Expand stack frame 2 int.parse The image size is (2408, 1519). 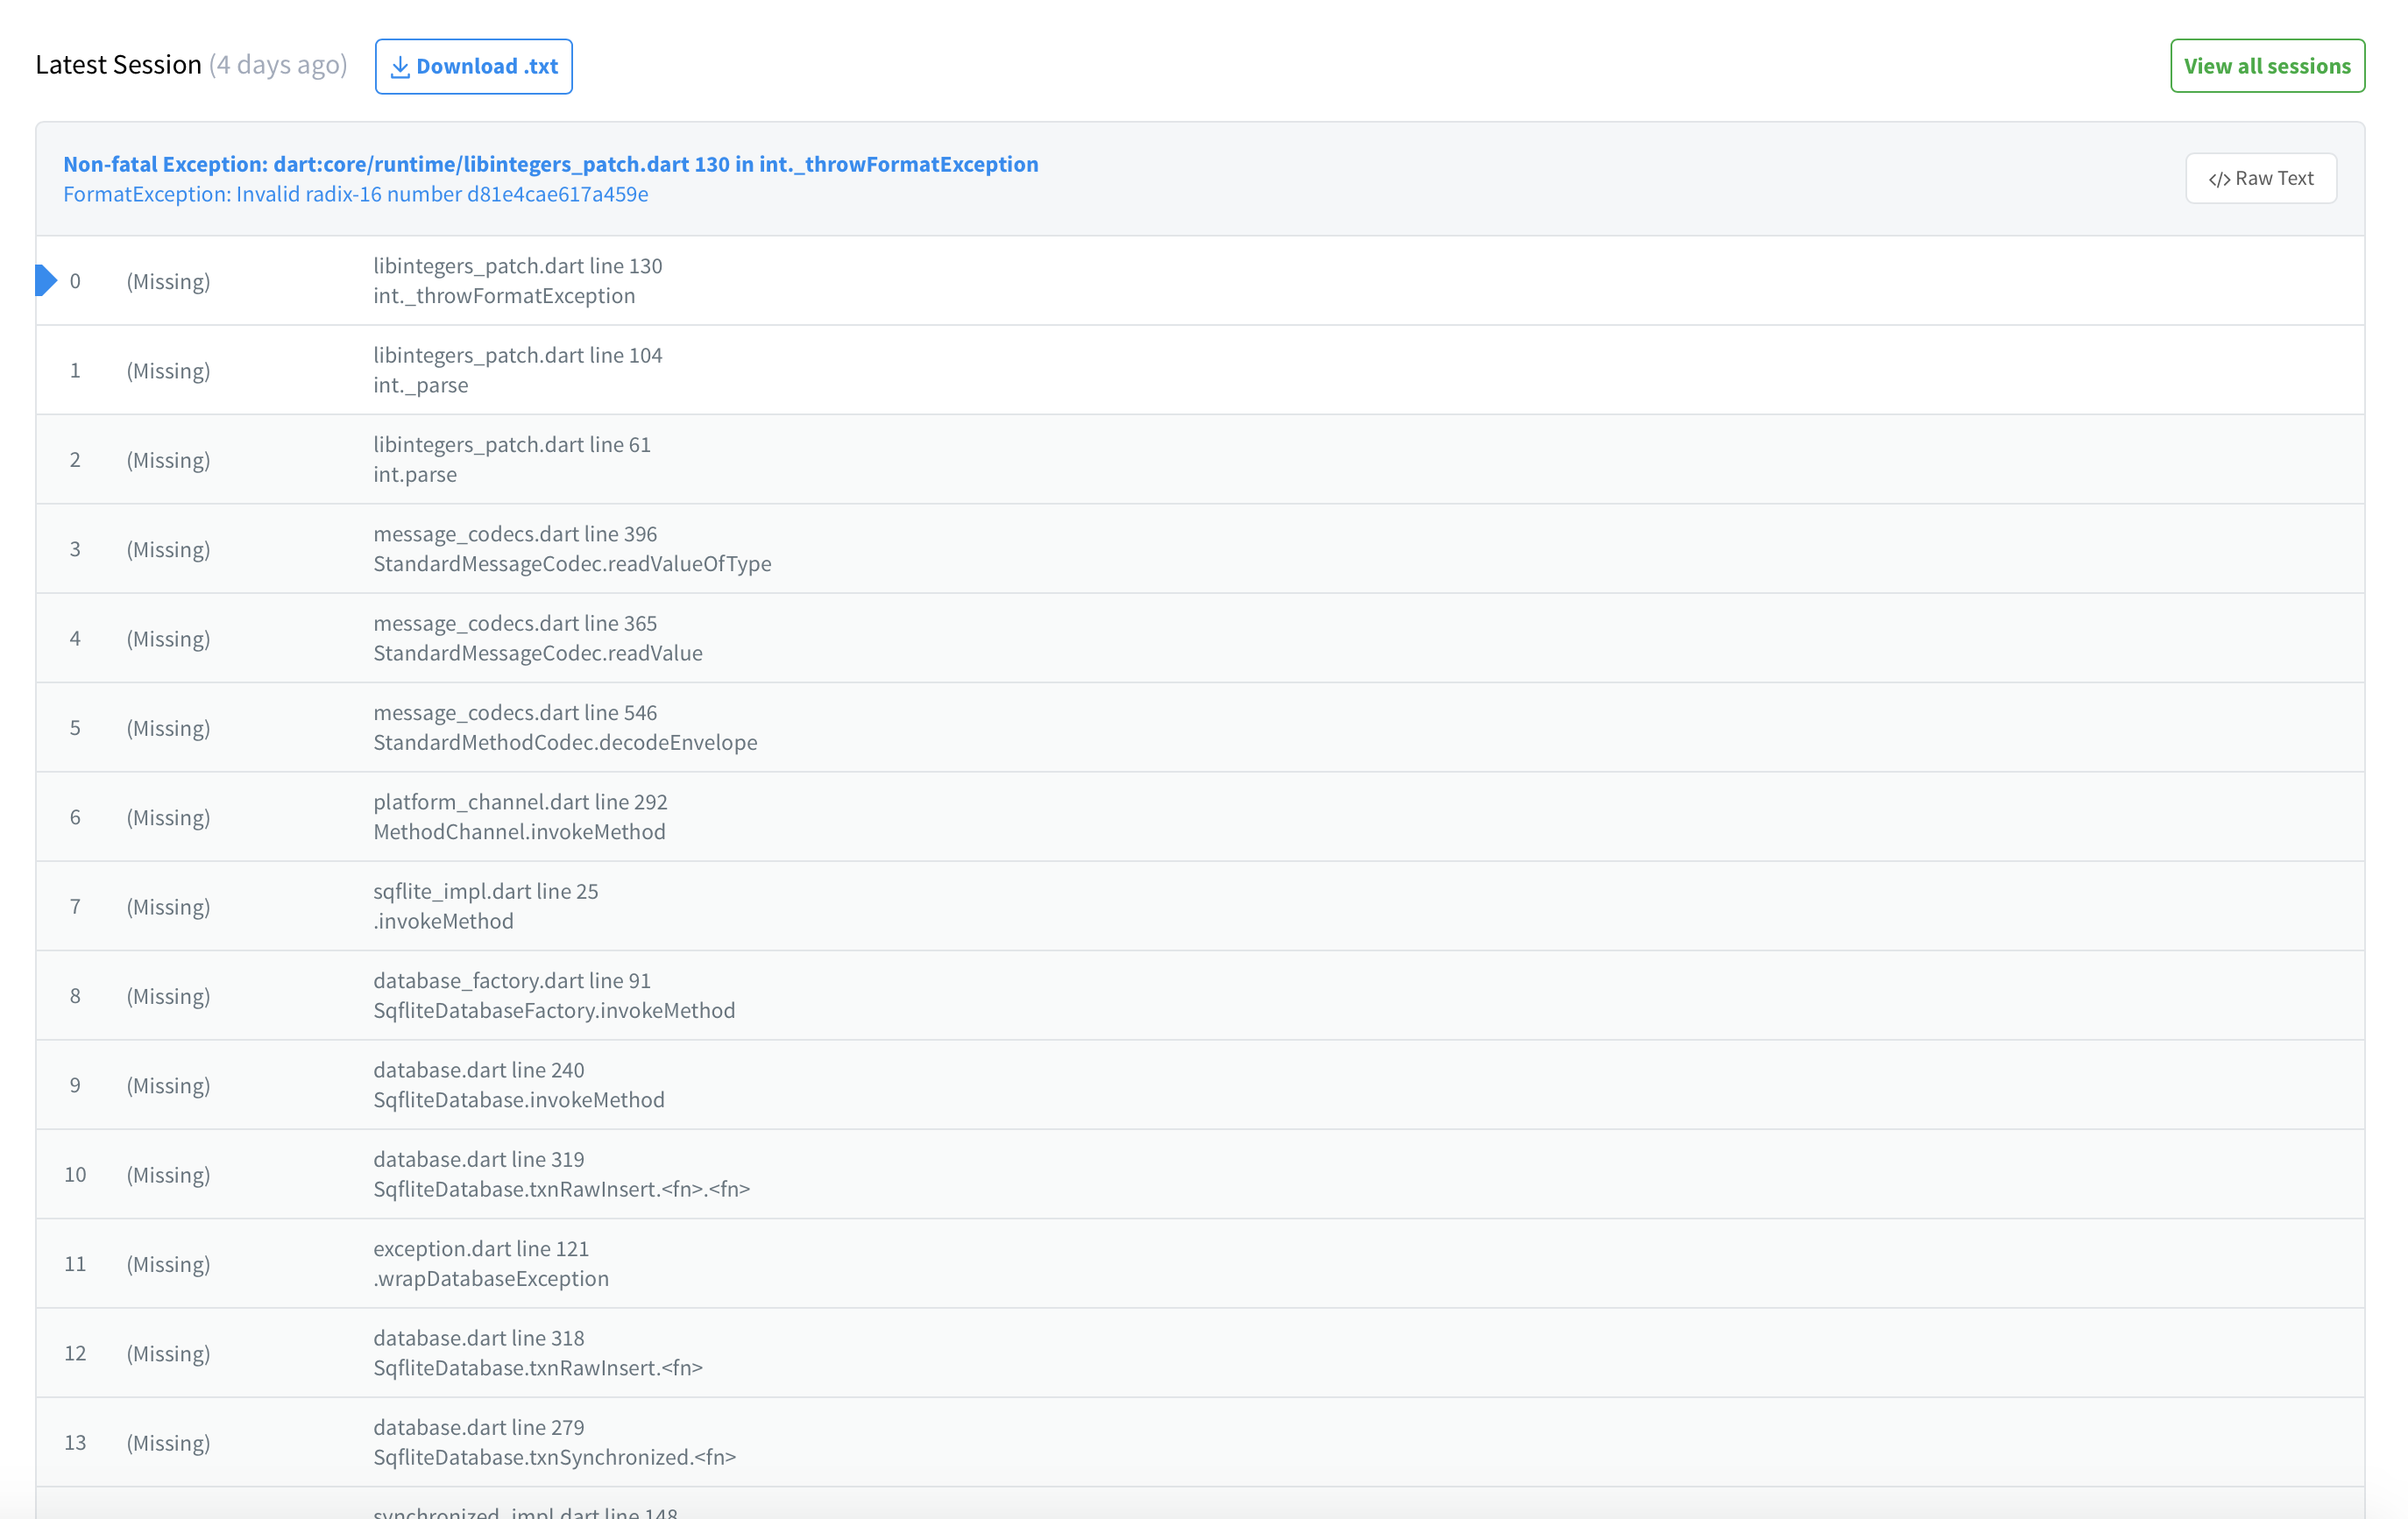(x=700, y=459)
